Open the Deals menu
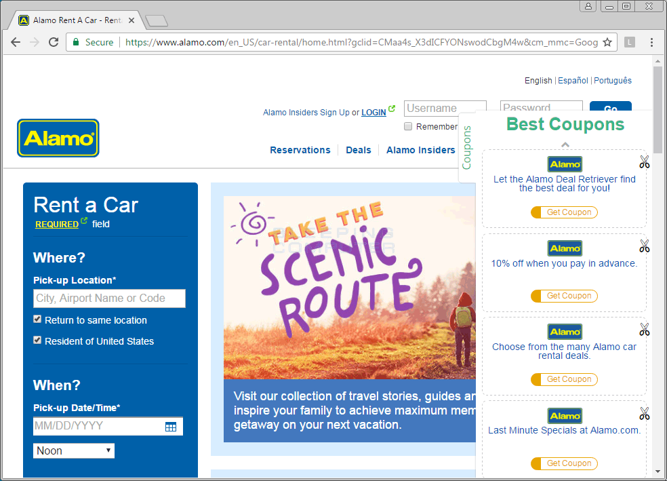The height and width of the screenshot is (481, 667). [358, 150]
